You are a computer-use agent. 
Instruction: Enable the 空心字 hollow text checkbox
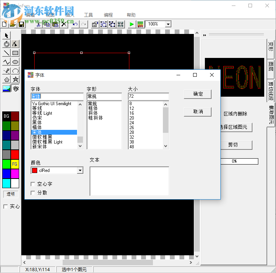pyautogui.click(x=33, y=184)
